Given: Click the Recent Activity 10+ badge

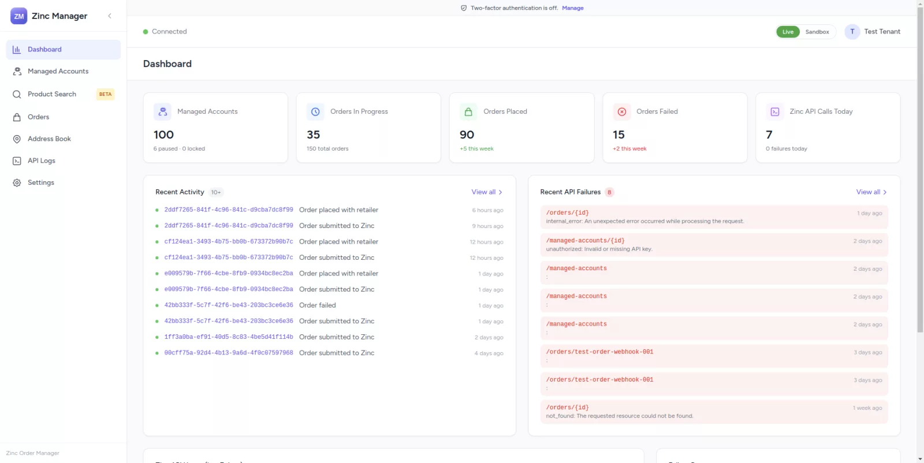Looking at the screenshot, I should click(x=216, y=193).
